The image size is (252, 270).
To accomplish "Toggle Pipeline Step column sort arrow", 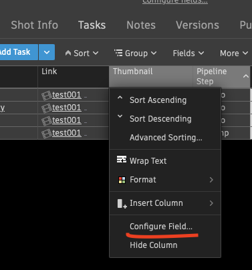I will [246, 76].
